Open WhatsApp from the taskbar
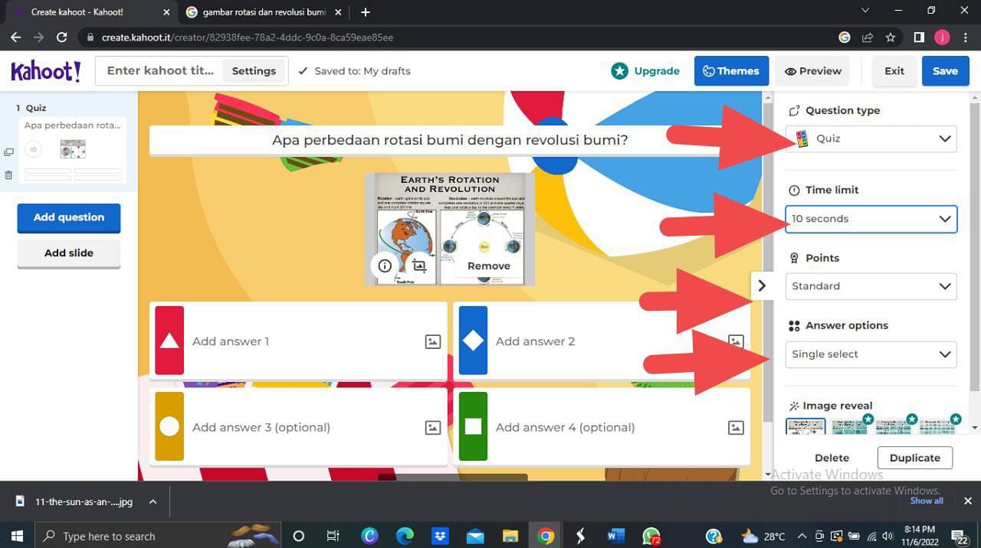Viewport: 981px width, 548px height. tap(651, 536)
